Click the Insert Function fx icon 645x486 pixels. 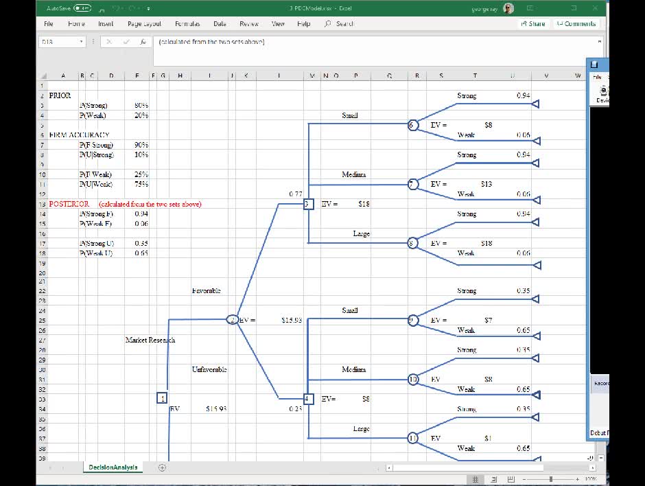coord(143,42)
